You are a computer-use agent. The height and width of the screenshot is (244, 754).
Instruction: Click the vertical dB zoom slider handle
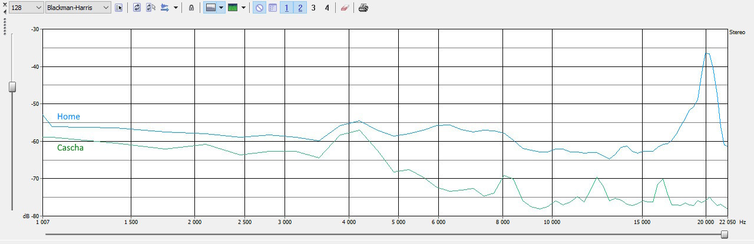12,87
